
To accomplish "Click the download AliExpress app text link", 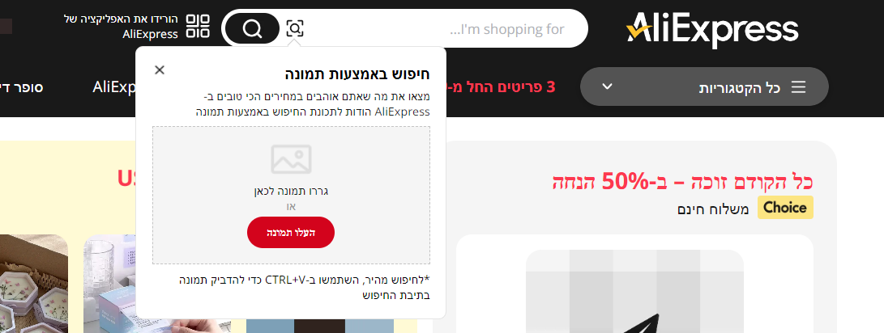I will pos(121,27).
